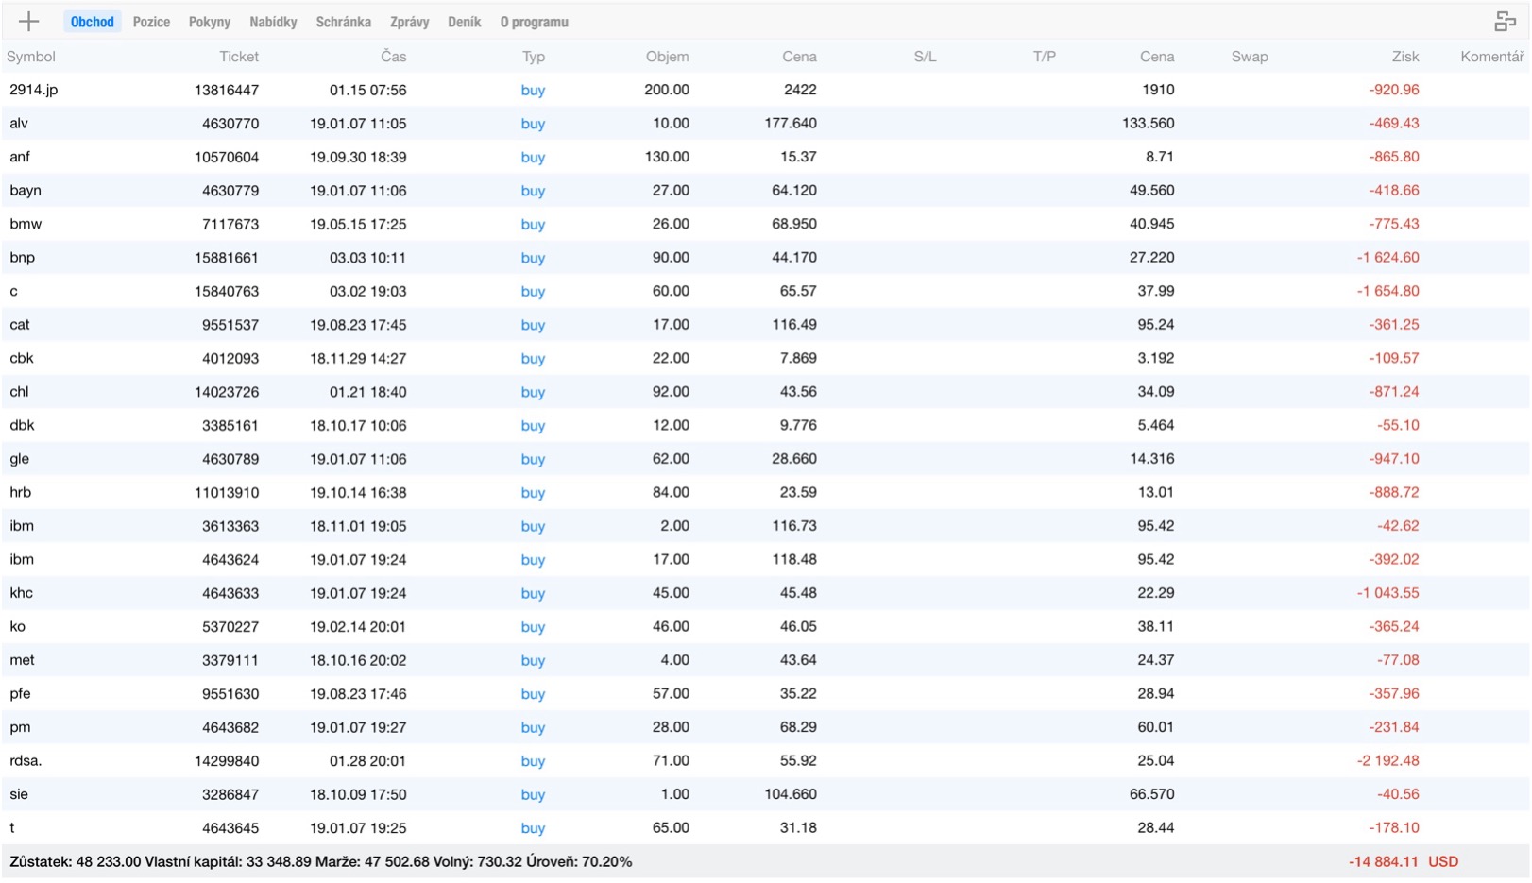The width and height of the screenshot is (1532, 883).
Task: Click the T/P column header
Action: pyautogui.click(x=1044, y=57)
